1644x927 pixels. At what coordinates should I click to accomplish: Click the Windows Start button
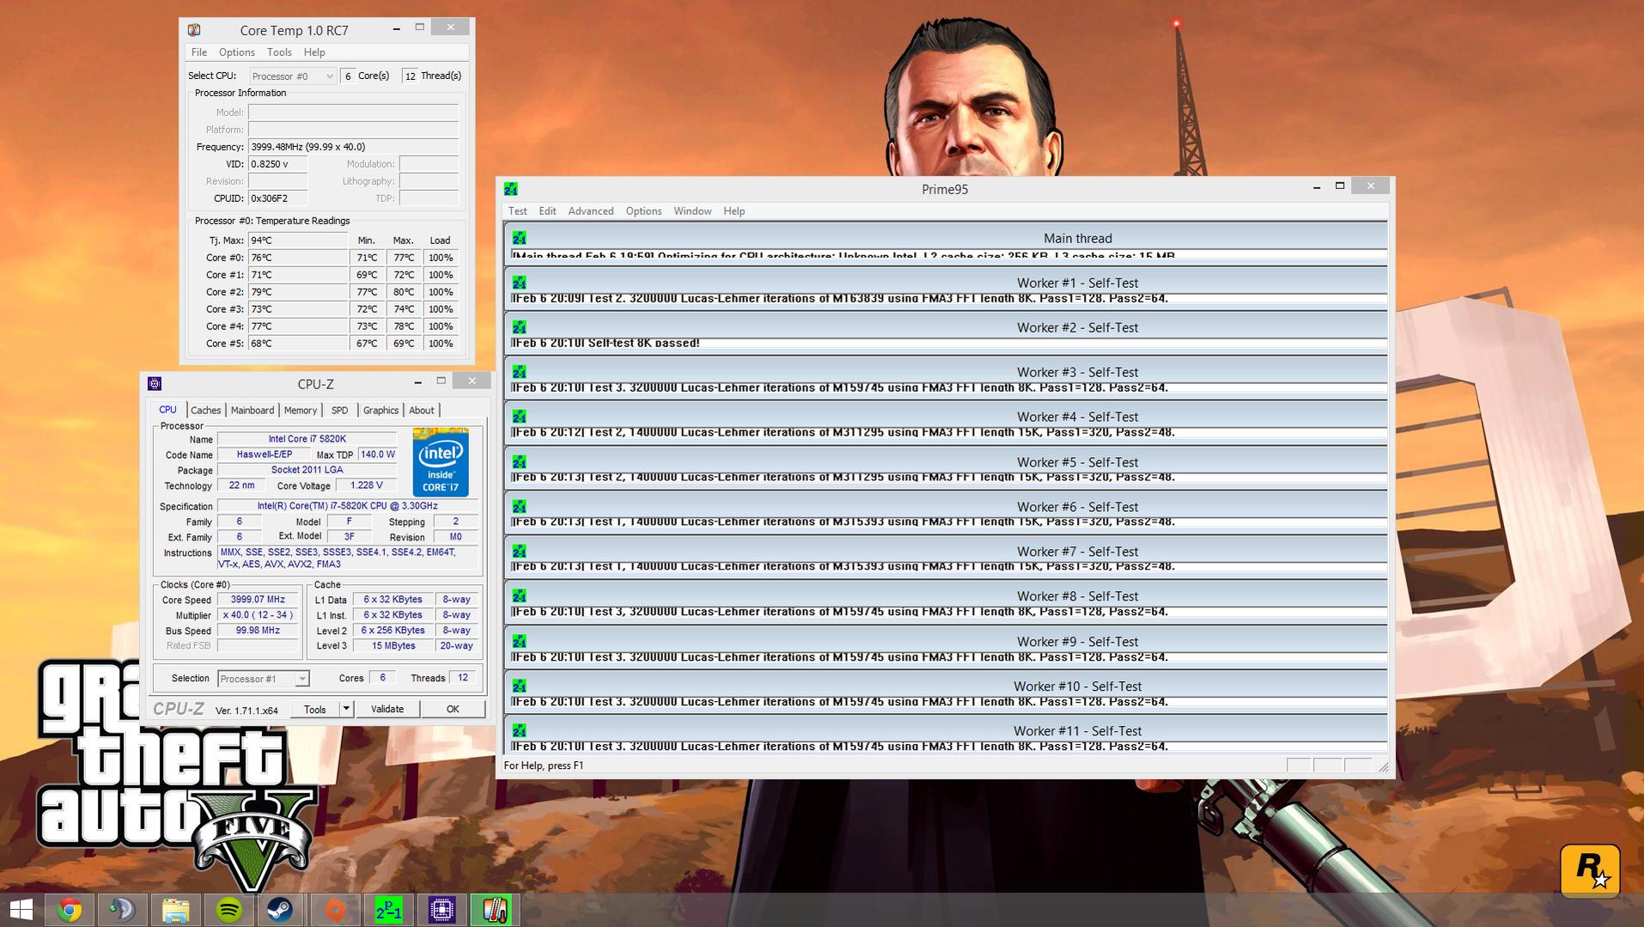pos(21,910)
